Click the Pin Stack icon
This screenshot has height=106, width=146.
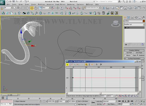(126, 45)
